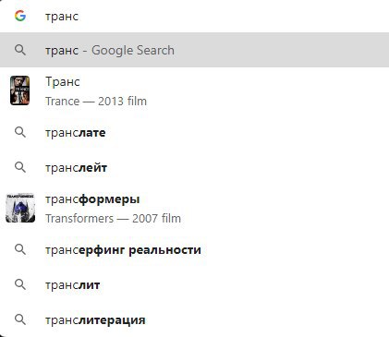The height and width of the screenshot is (337, 389).
Task: Click the 'Trance — 2013 film' description
Action: click(x=96, y=101)
